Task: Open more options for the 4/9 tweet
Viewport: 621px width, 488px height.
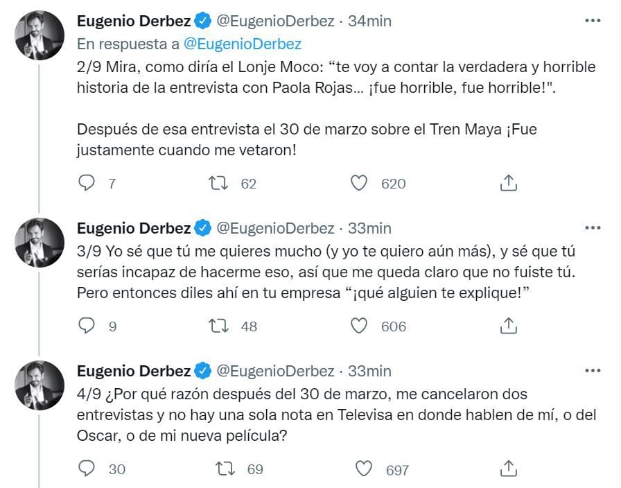Action: [593, 371]
